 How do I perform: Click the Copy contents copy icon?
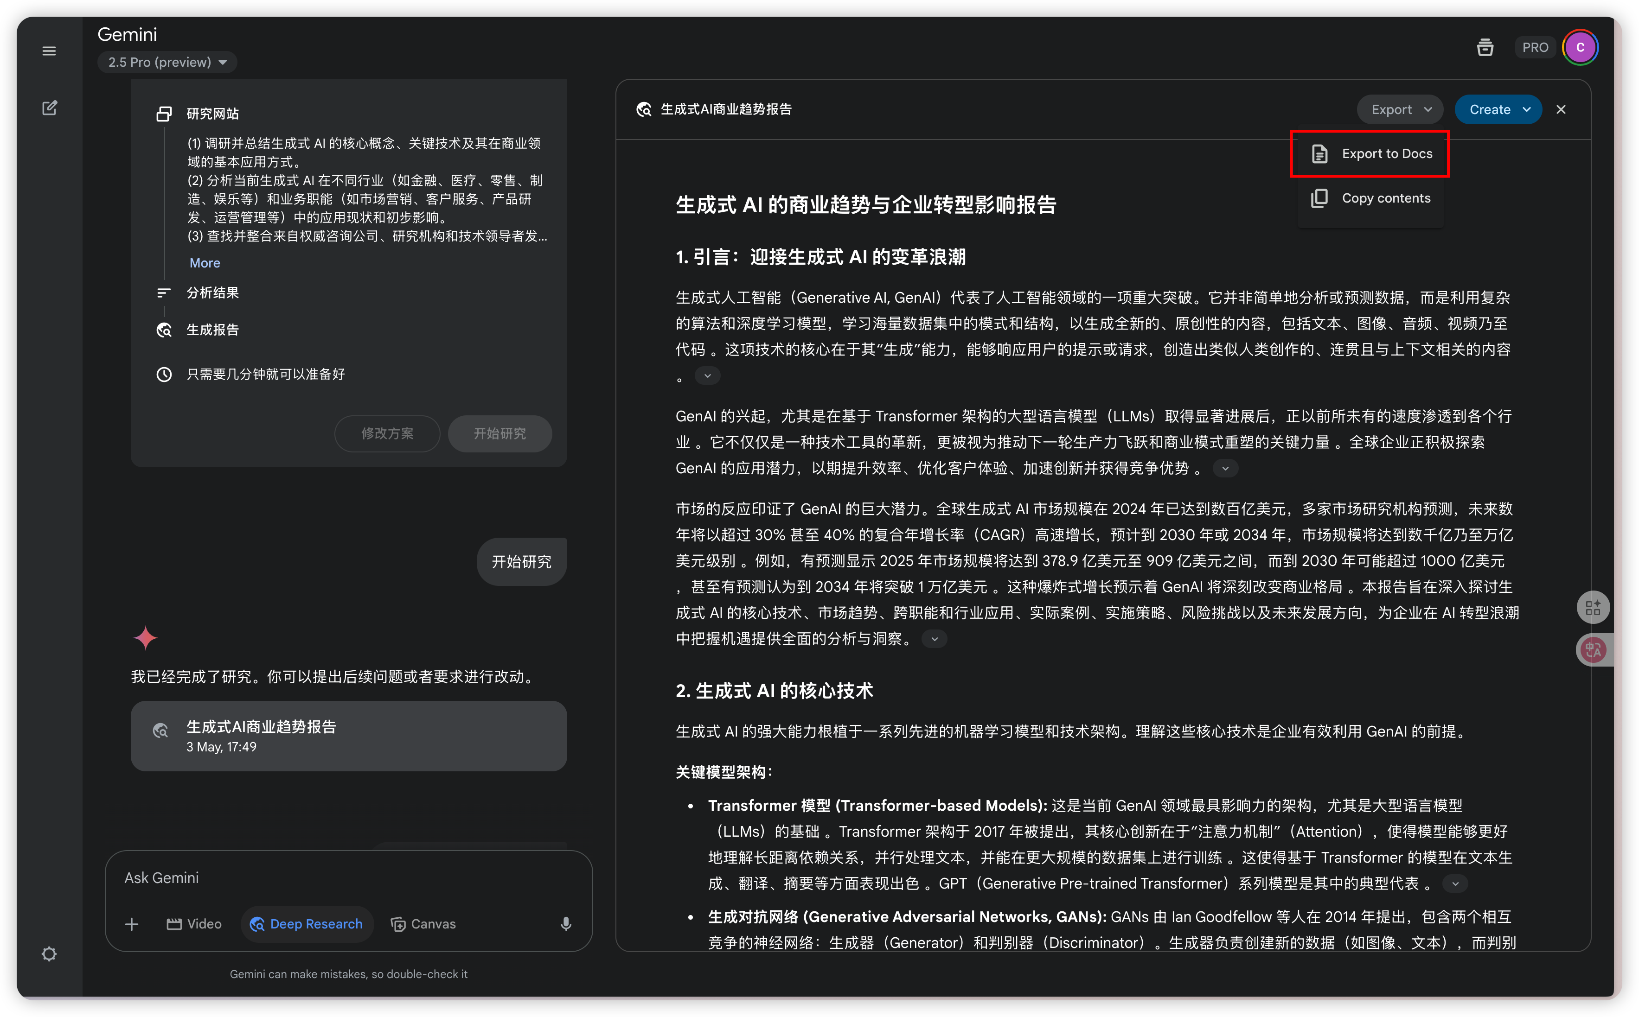(x=1319, y=198)
